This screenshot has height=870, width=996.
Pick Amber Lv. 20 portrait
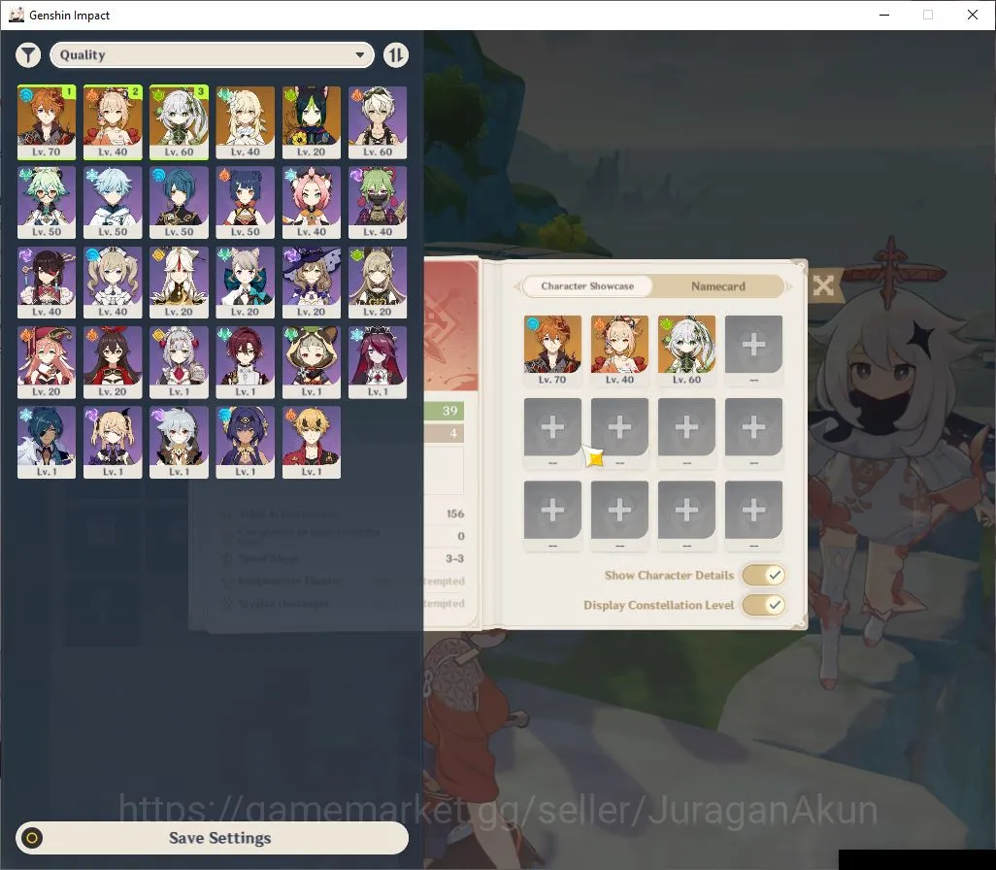(113, 362)
